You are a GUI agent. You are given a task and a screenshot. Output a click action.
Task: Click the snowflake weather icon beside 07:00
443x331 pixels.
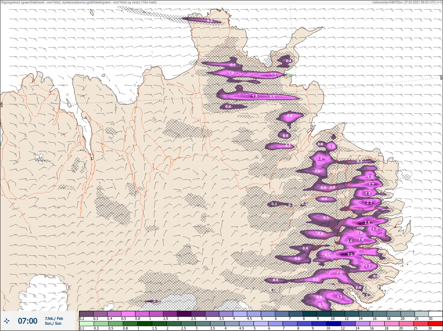(x=6, y=321)
